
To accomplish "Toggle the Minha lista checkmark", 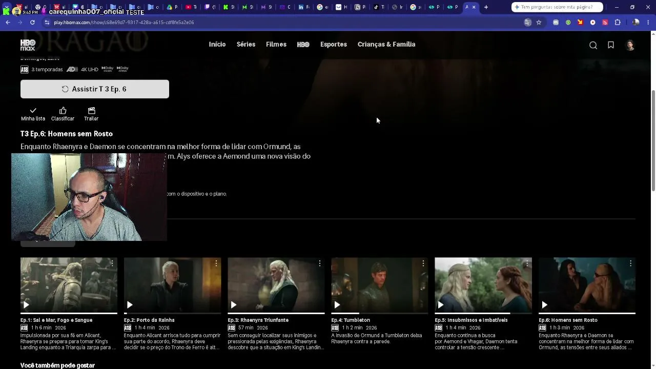I will pos(33,111).
